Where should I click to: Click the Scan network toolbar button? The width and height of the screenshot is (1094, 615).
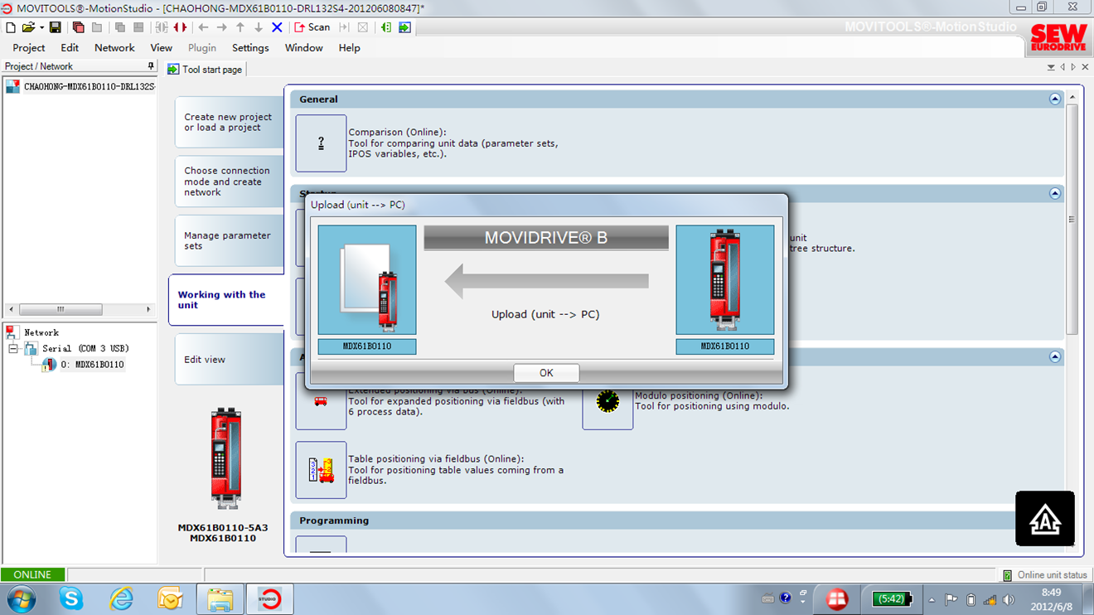point(312,27)
